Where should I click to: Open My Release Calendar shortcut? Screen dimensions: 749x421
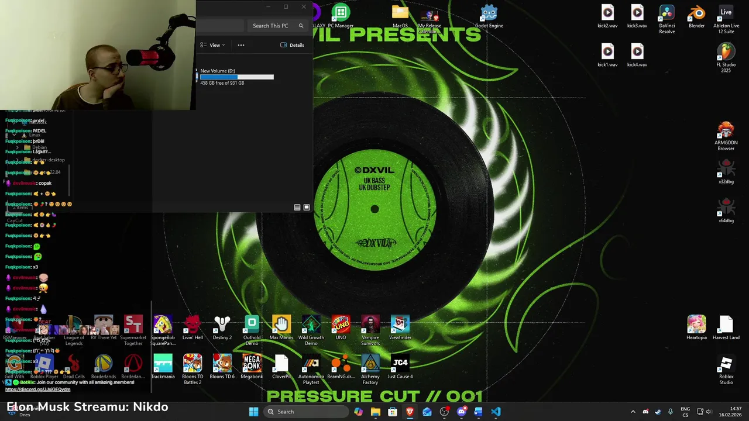pyautogui.click(x=430, y=20)
